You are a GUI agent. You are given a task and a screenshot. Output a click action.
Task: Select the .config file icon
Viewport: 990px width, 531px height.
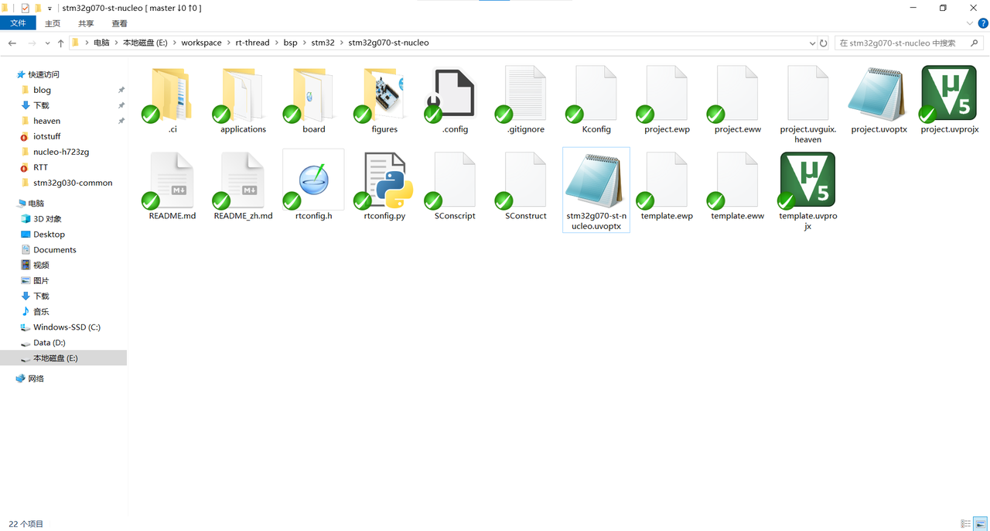coord(455,94)
